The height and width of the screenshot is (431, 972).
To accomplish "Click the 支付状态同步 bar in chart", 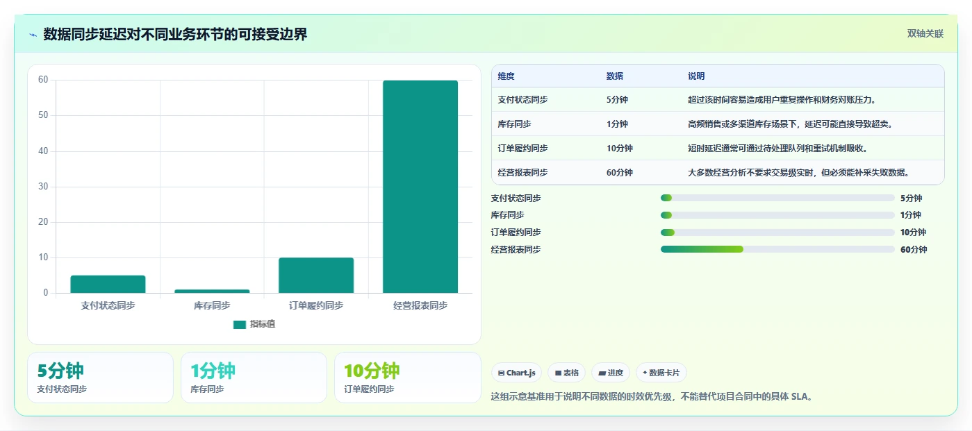I will [108, 284].
